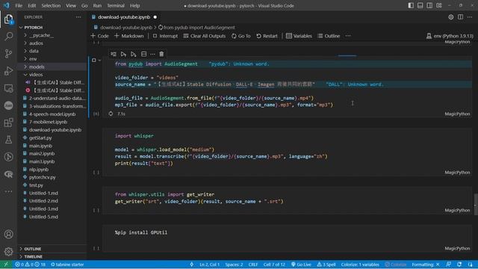
Task: Open the Testing flask view
Action: (x=8, y=140)
